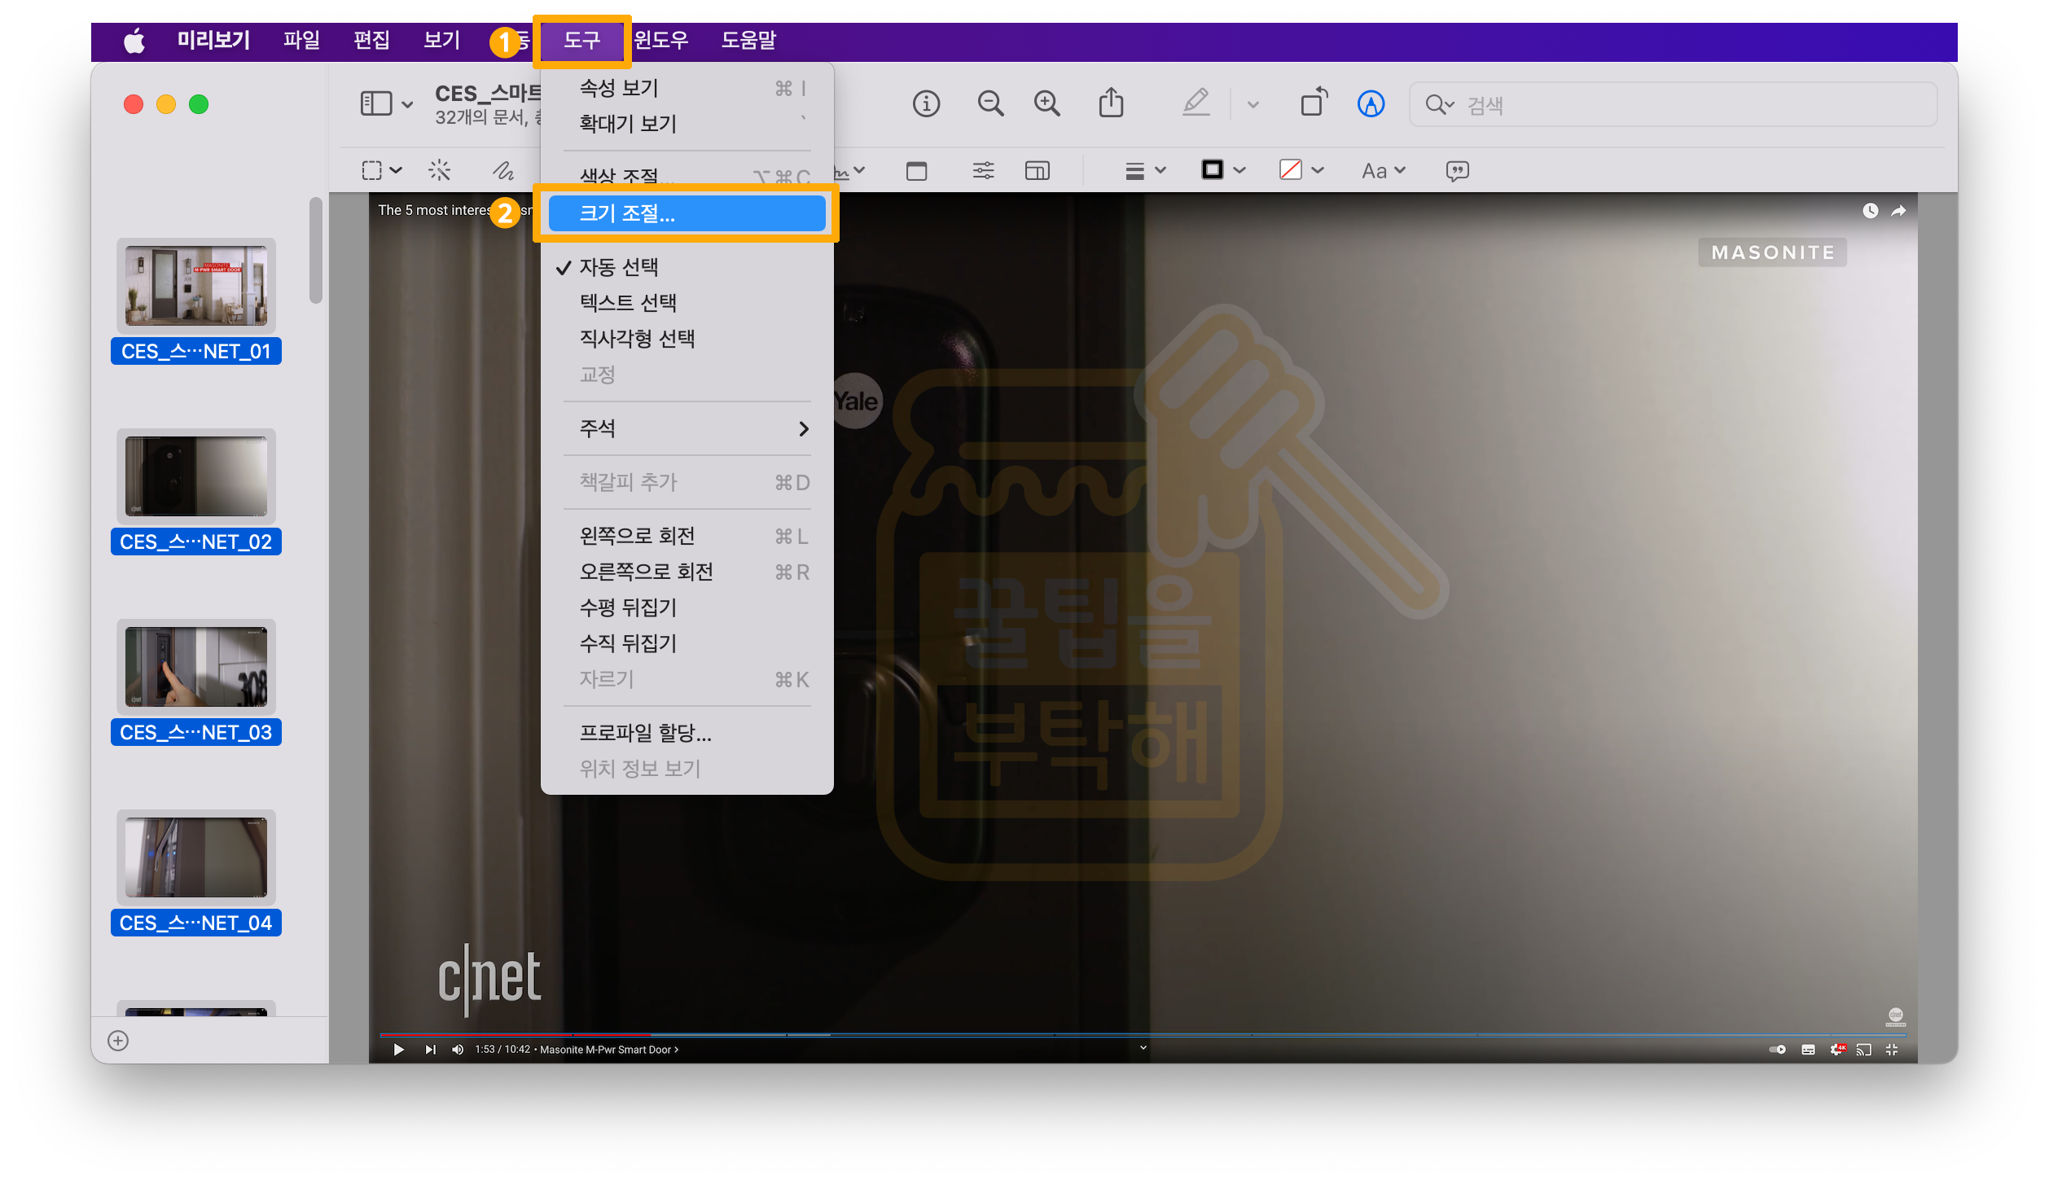Viewport: 2049px width, 1184px height.
Task: Select the Sketch pen tool
Action: pyautogui.click(x=502, y=170)
